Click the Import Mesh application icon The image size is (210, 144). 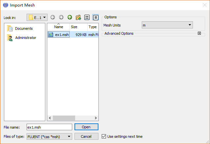click(x=6, y=5)
